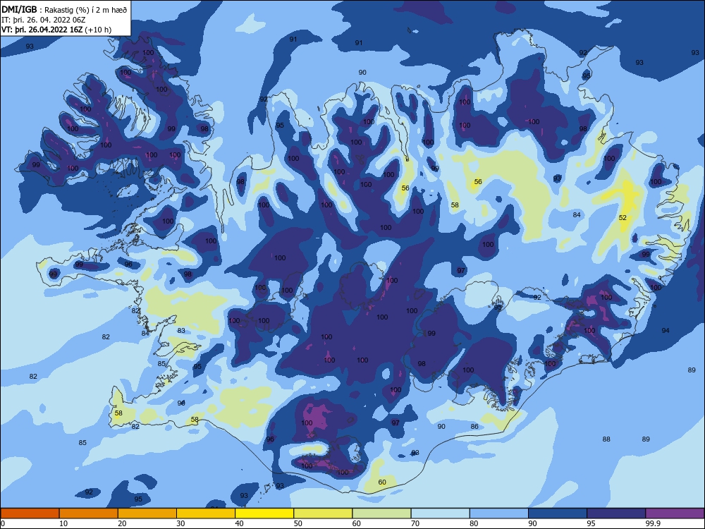Click the orange 10–20 legend swatch
Image resolution: width=705 pixels, height=529 pixels.
89,513
